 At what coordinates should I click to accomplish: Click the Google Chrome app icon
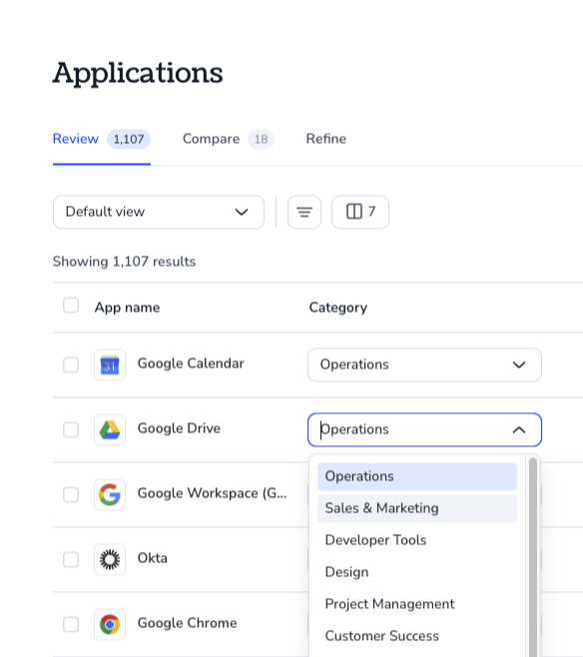110,624
